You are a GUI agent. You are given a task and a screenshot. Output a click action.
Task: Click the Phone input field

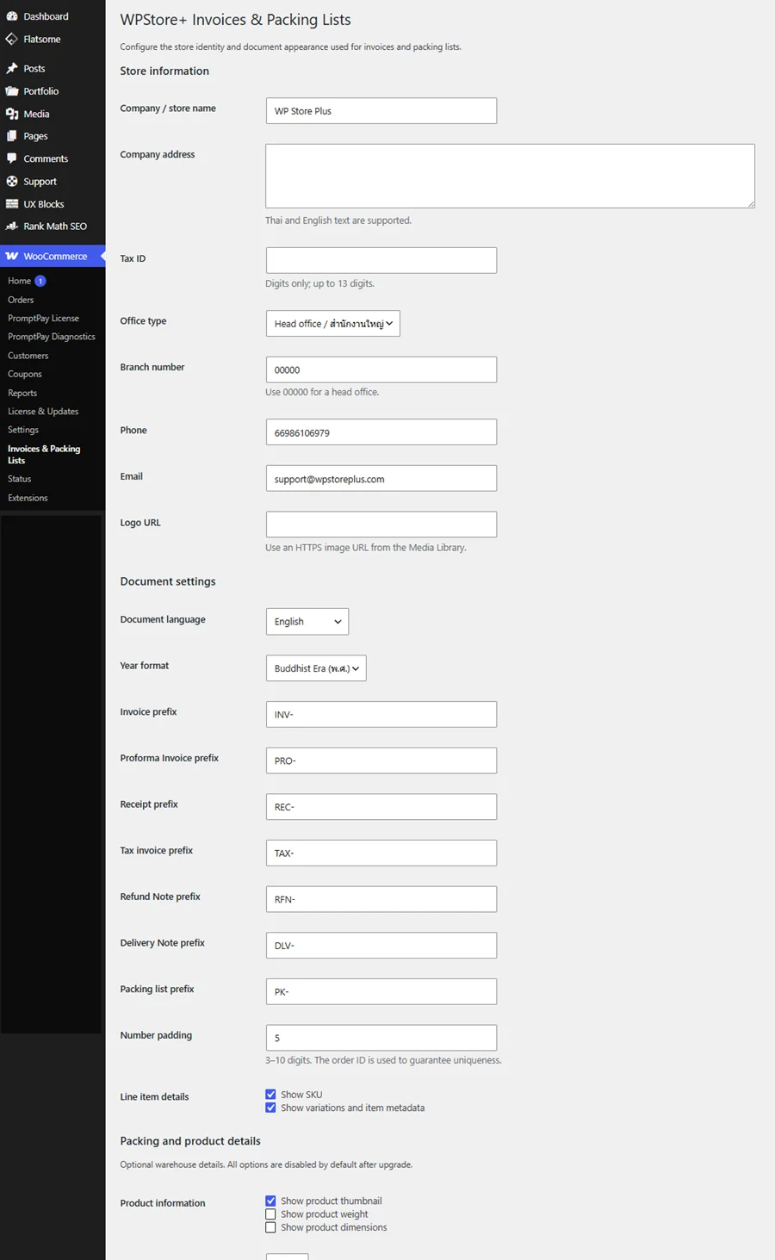pyautogui.click(x=381, y=432)
